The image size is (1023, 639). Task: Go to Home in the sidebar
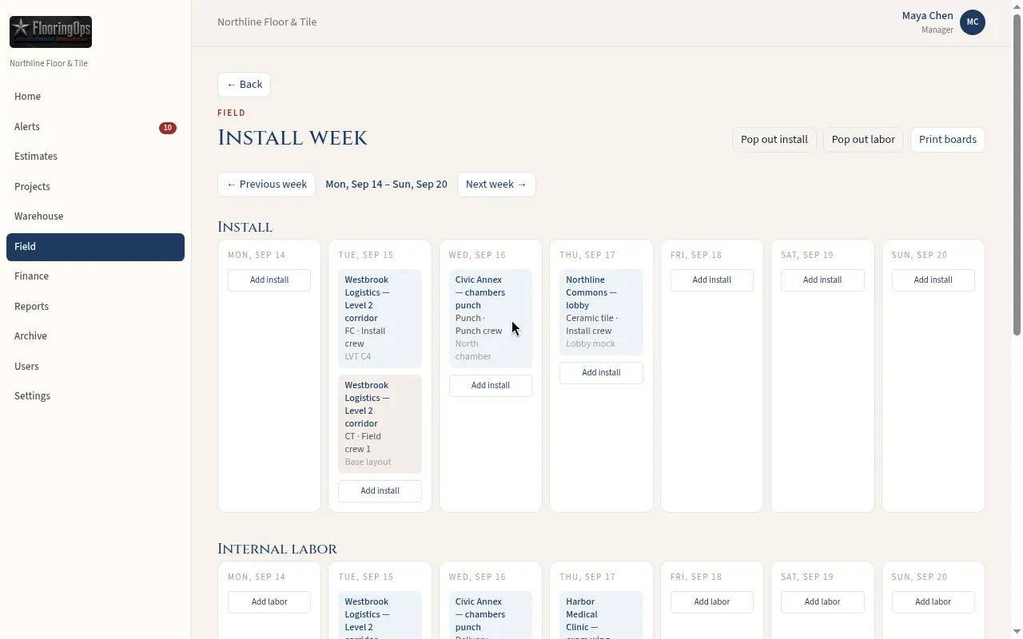(95, 97)
